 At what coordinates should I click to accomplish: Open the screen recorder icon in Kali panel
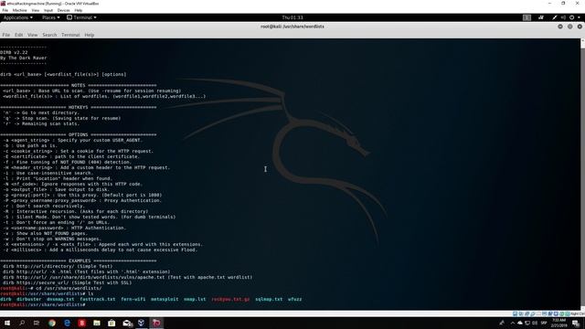[540, 17]
